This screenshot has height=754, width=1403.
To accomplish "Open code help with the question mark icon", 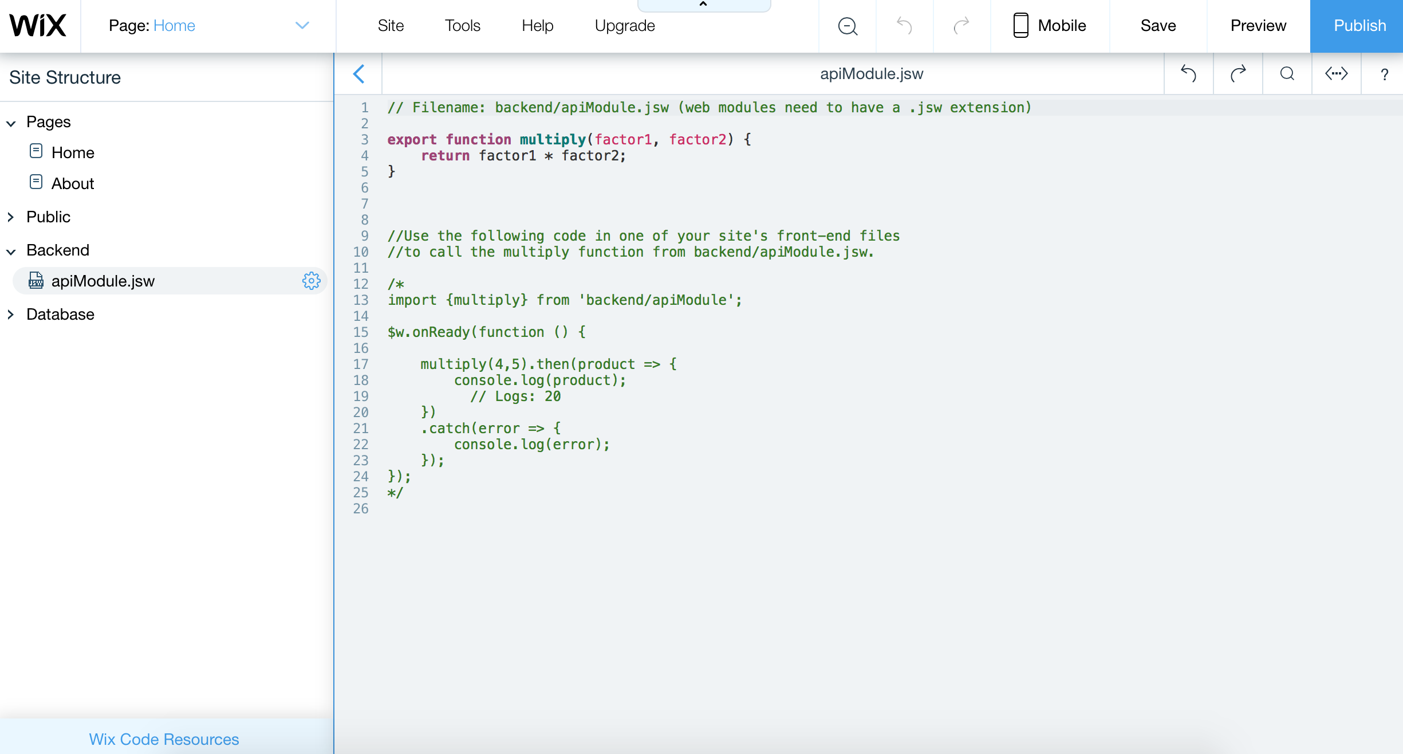I will pos(1384,74).
